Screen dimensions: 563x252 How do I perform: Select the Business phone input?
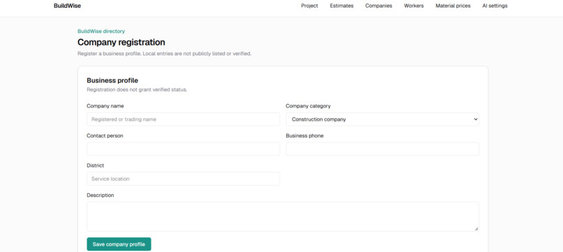pos(382,149)
